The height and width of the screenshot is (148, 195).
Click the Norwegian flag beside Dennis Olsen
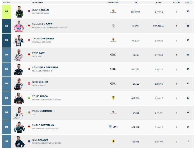(29, 11)
